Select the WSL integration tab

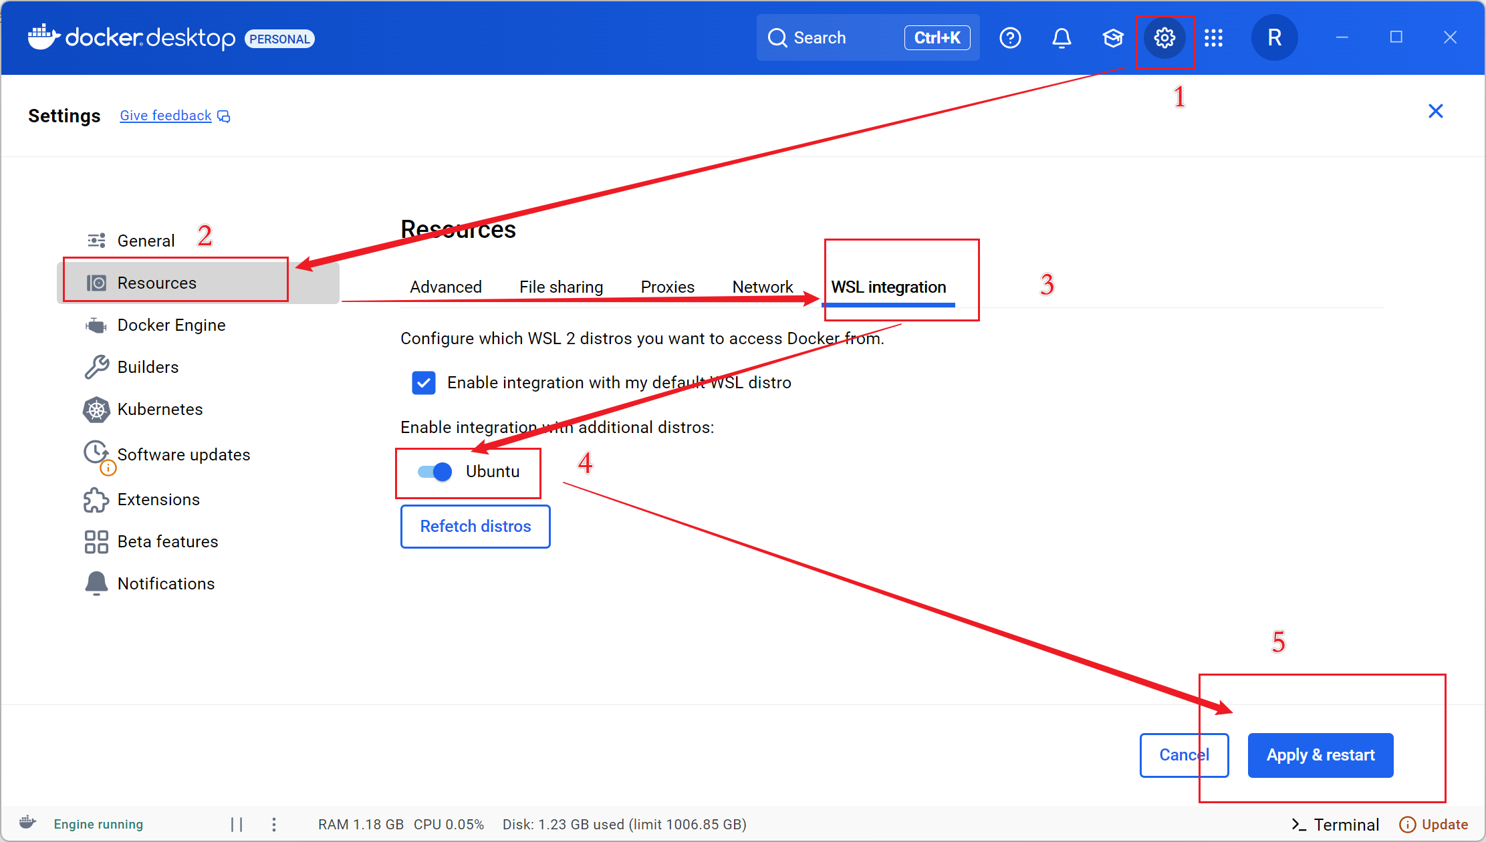(888, 287)
